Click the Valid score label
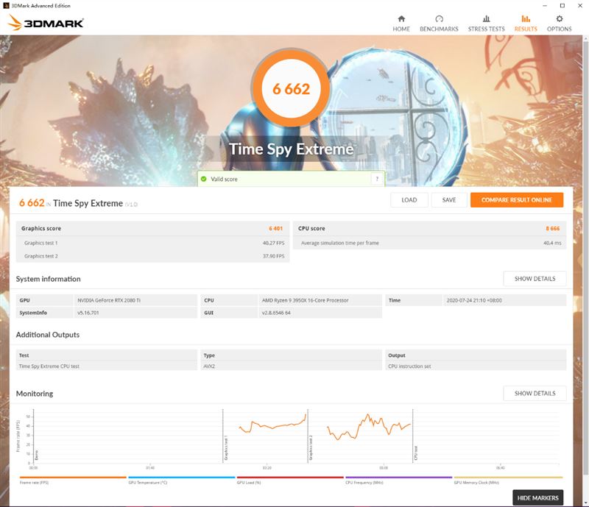589x507 pixels. point(224,179)
